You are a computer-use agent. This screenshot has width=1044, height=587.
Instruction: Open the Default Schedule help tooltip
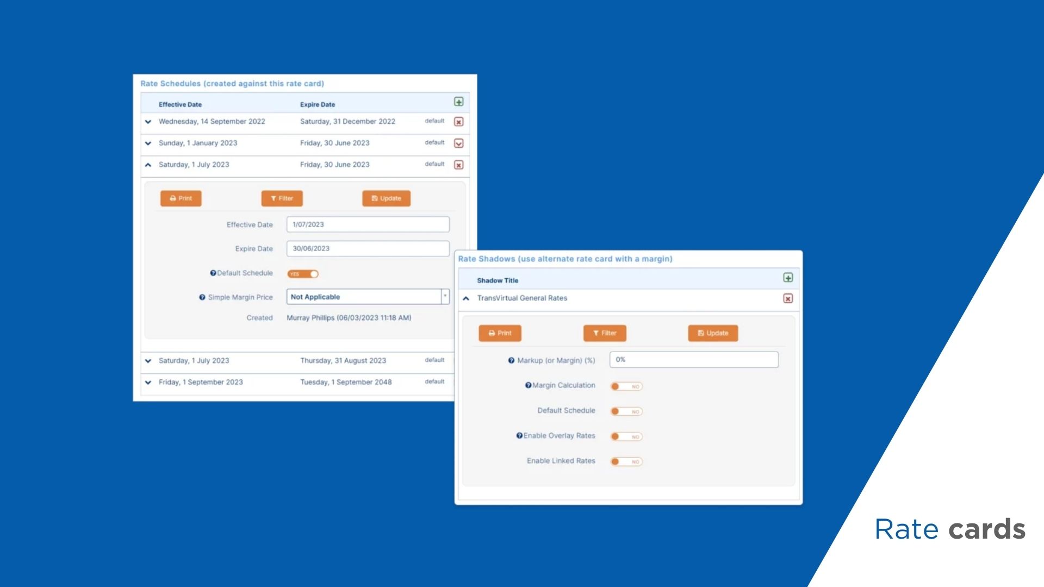(212, 273)
